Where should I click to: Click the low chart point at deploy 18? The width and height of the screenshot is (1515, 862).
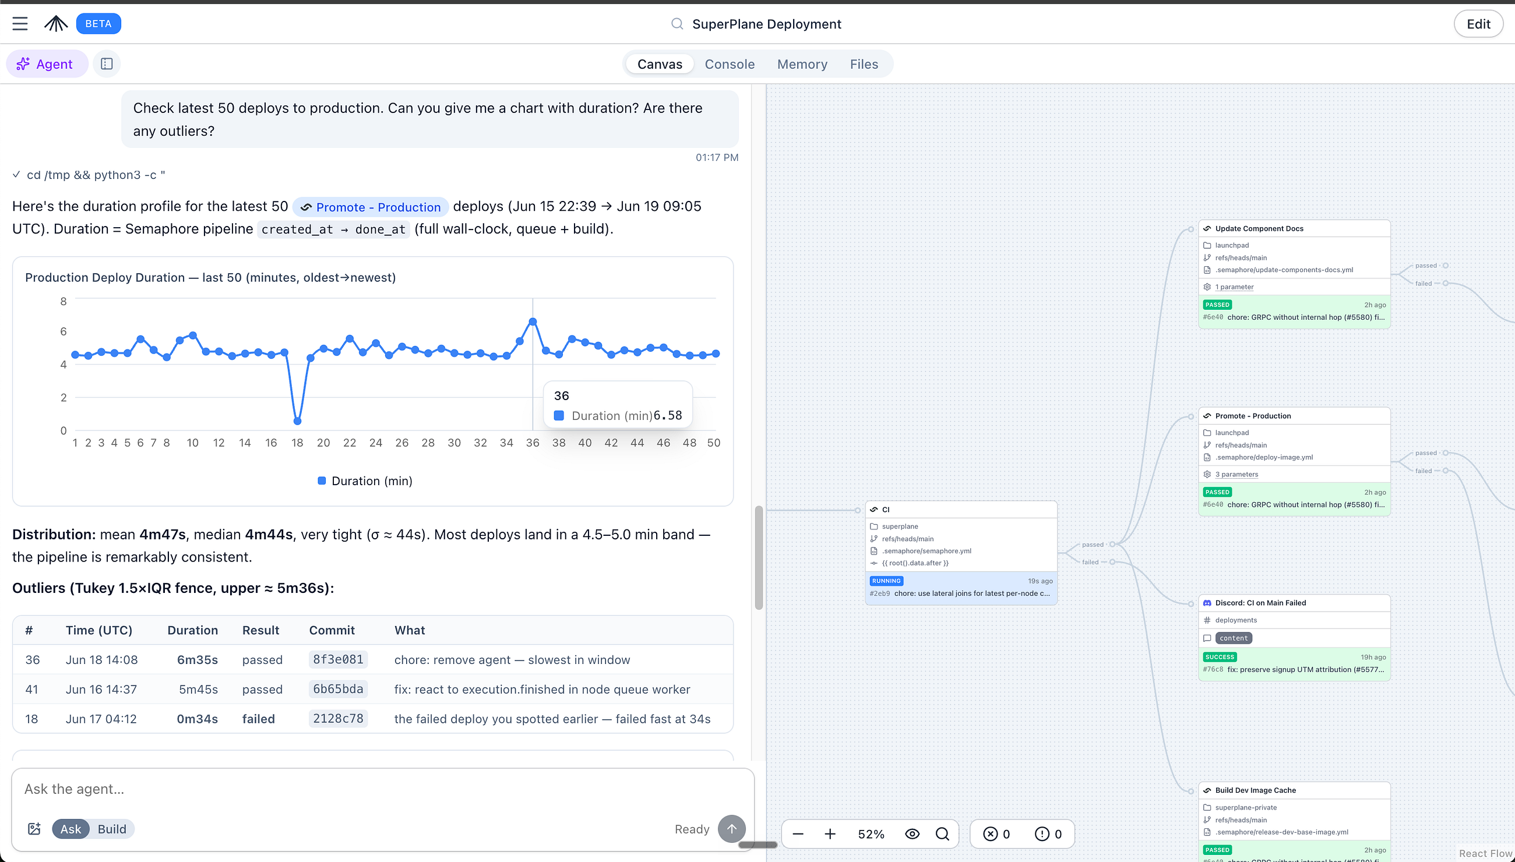[297, 421]
